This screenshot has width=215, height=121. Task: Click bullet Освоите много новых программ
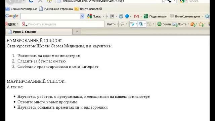[47, 102]
